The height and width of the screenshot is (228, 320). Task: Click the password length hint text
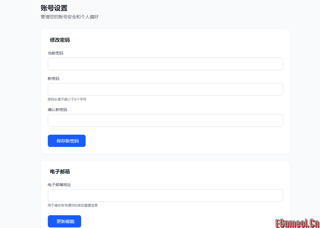coord(67,99)
